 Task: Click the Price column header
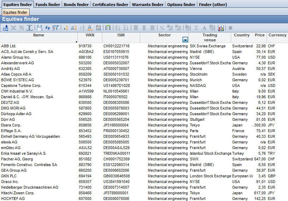click(x=259, y=35)
